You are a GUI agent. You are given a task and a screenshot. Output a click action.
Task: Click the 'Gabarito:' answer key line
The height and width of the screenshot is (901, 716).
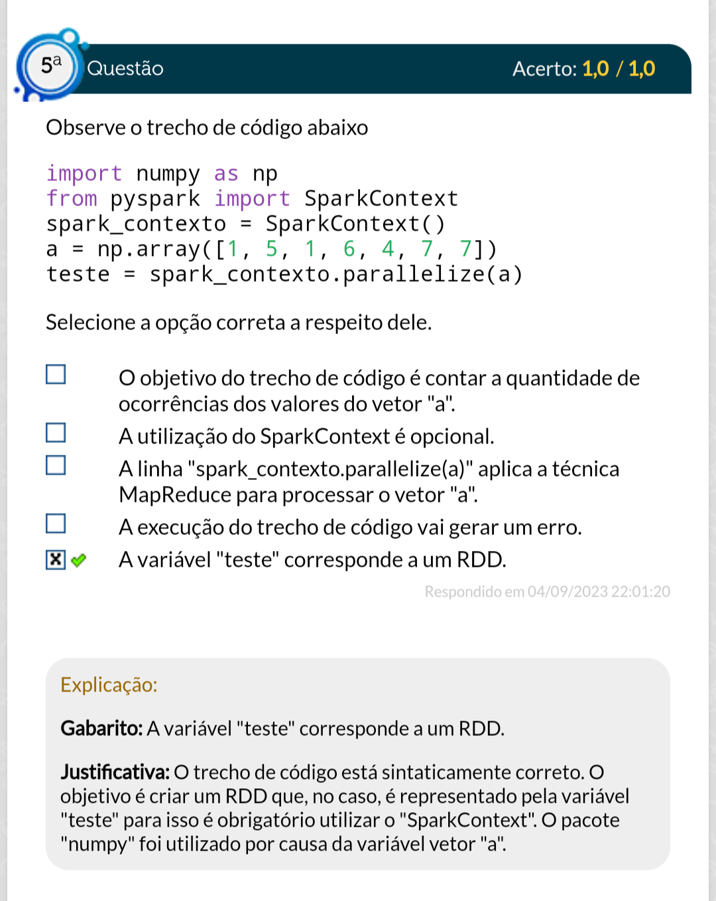point(282,729)
